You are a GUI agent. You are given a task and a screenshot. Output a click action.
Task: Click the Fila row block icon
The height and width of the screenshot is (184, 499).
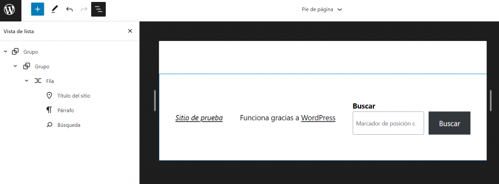click(x=38, y=81)
